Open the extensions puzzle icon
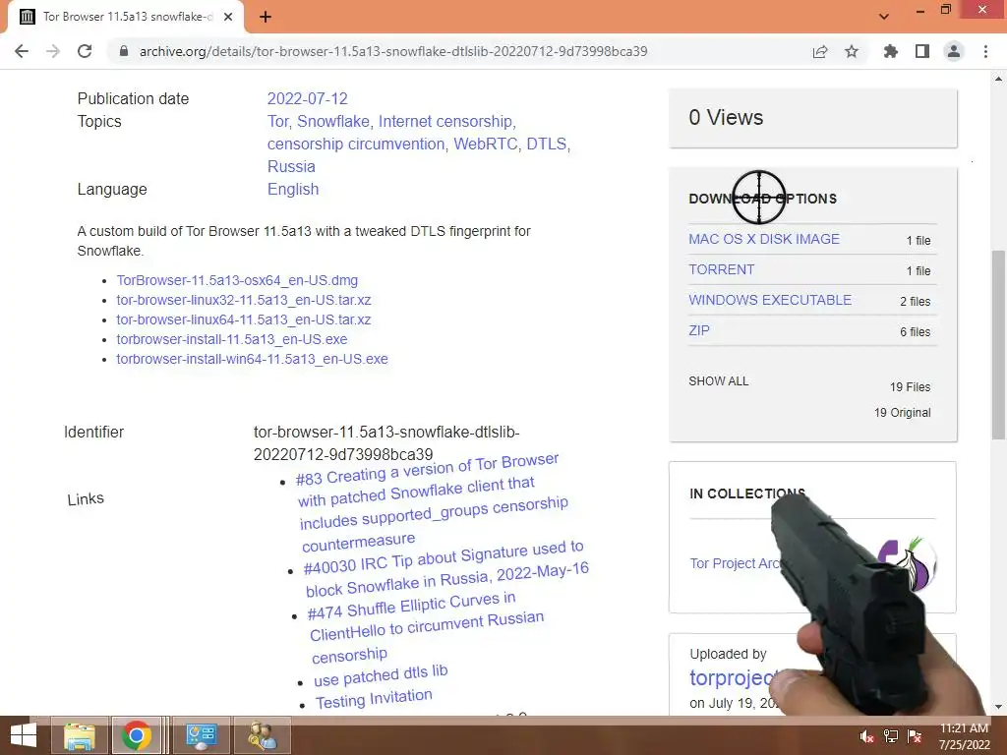1007x755 pixels. tap(891, 51)
